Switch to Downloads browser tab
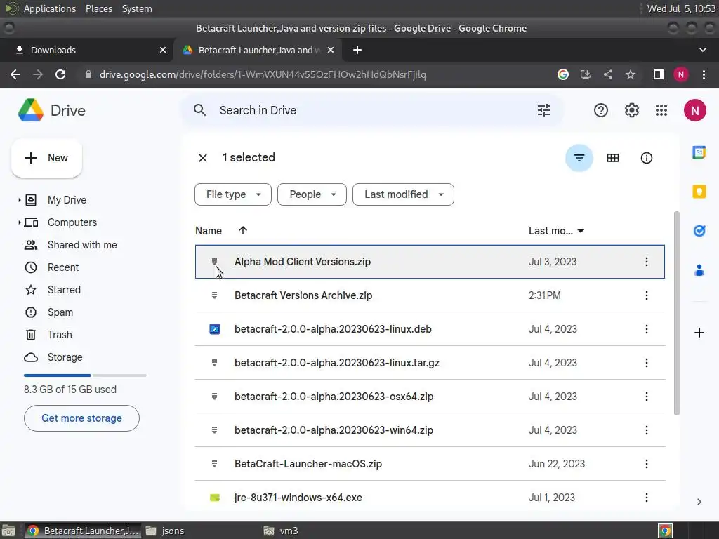Image resolution: width=719 pixels, height=539 pixels. pos(86,50)
